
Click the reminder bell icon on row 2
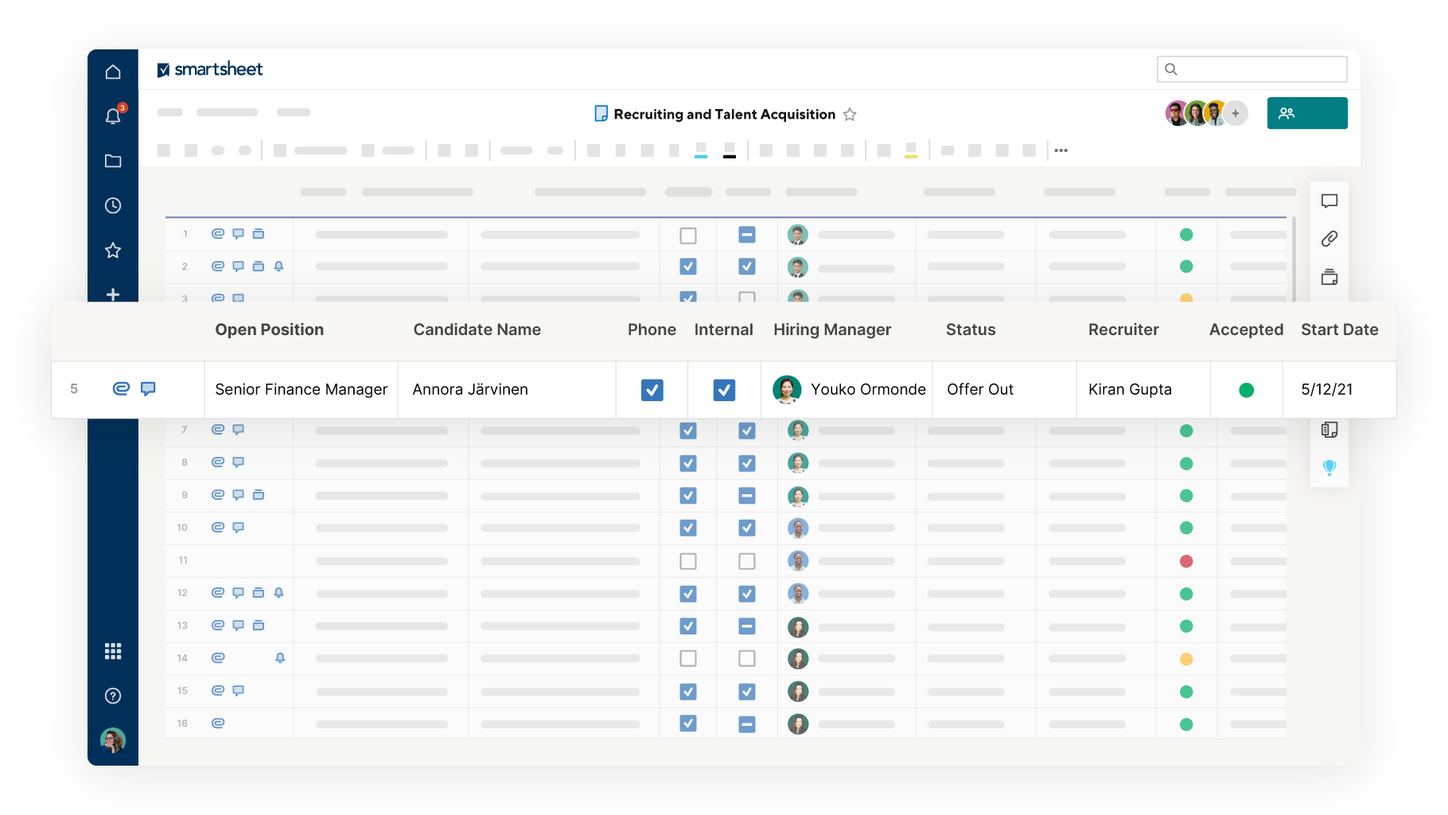[278, 267]
